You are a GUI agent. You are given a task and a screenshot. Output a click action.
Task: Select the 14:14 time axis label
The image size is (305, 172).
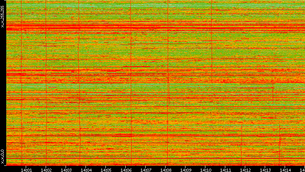285,170
